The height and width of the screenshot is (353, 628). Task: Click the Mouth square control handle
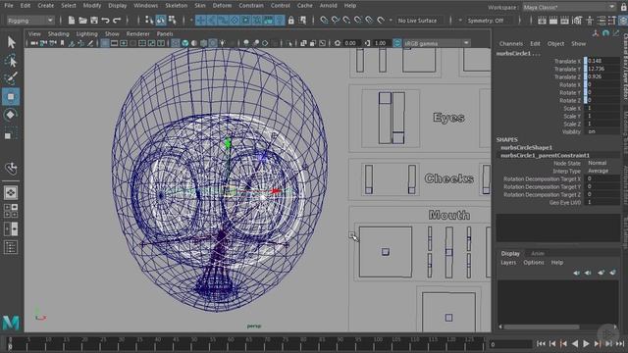coord(386,252)
